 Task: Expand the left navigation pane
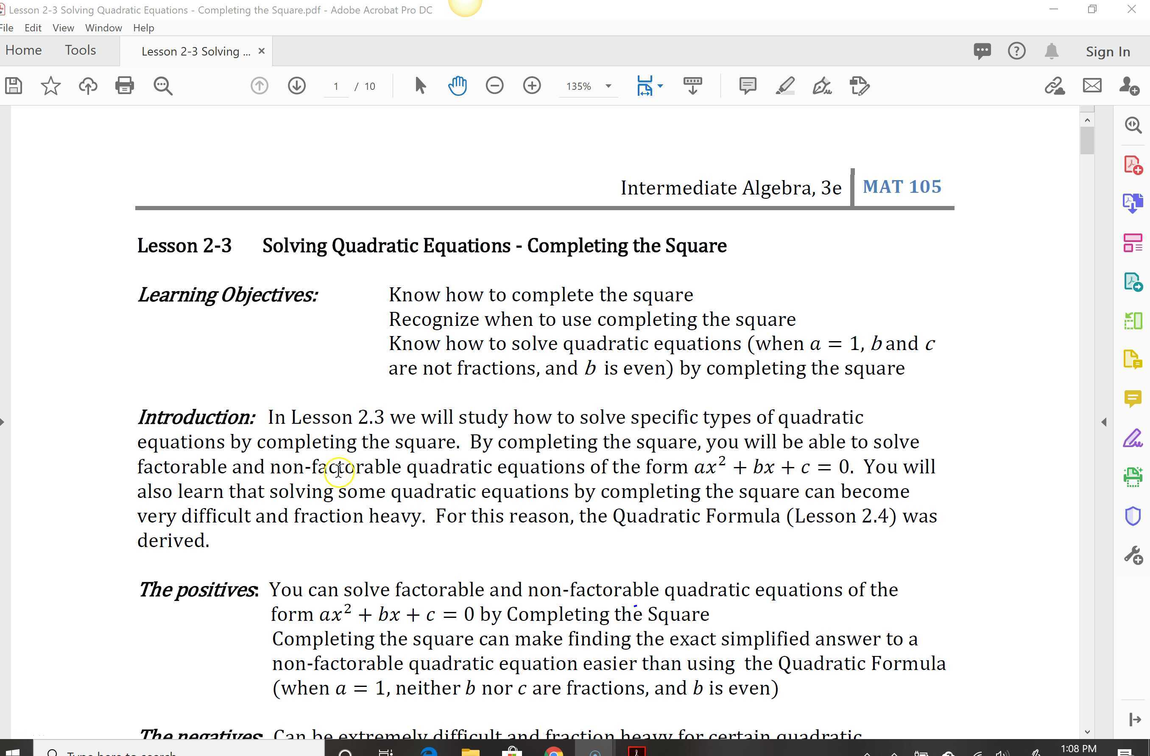[x=3, y=422]
